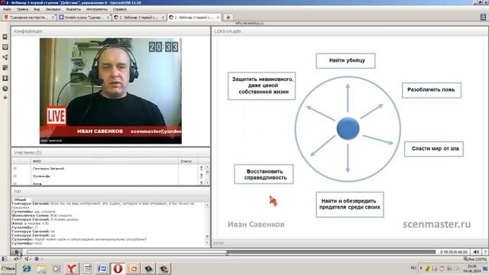Open the Opera Unite status bar dropdown

[x=28, y=259]
